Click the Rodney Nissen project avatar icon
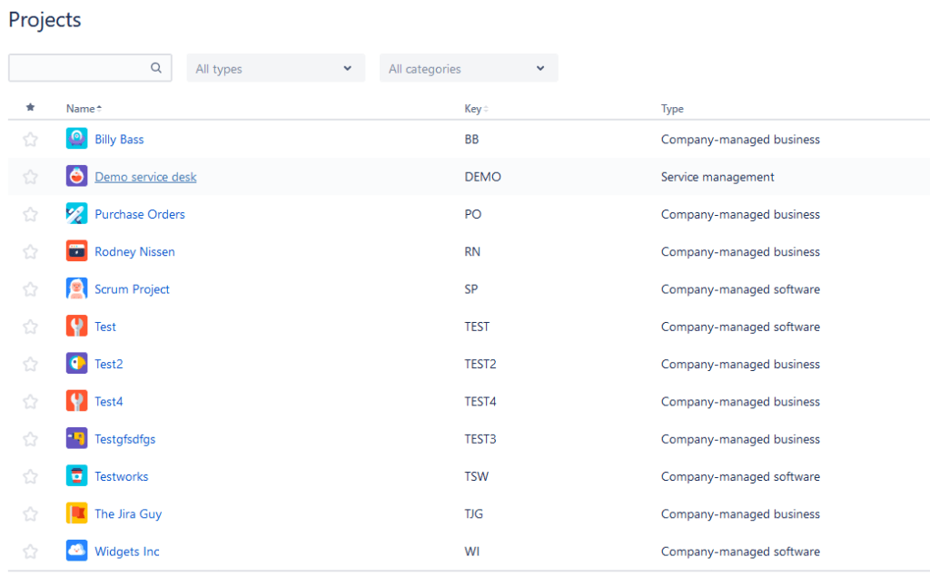The image size is (930, 586). pyautogui.click(x=76, y=251)
